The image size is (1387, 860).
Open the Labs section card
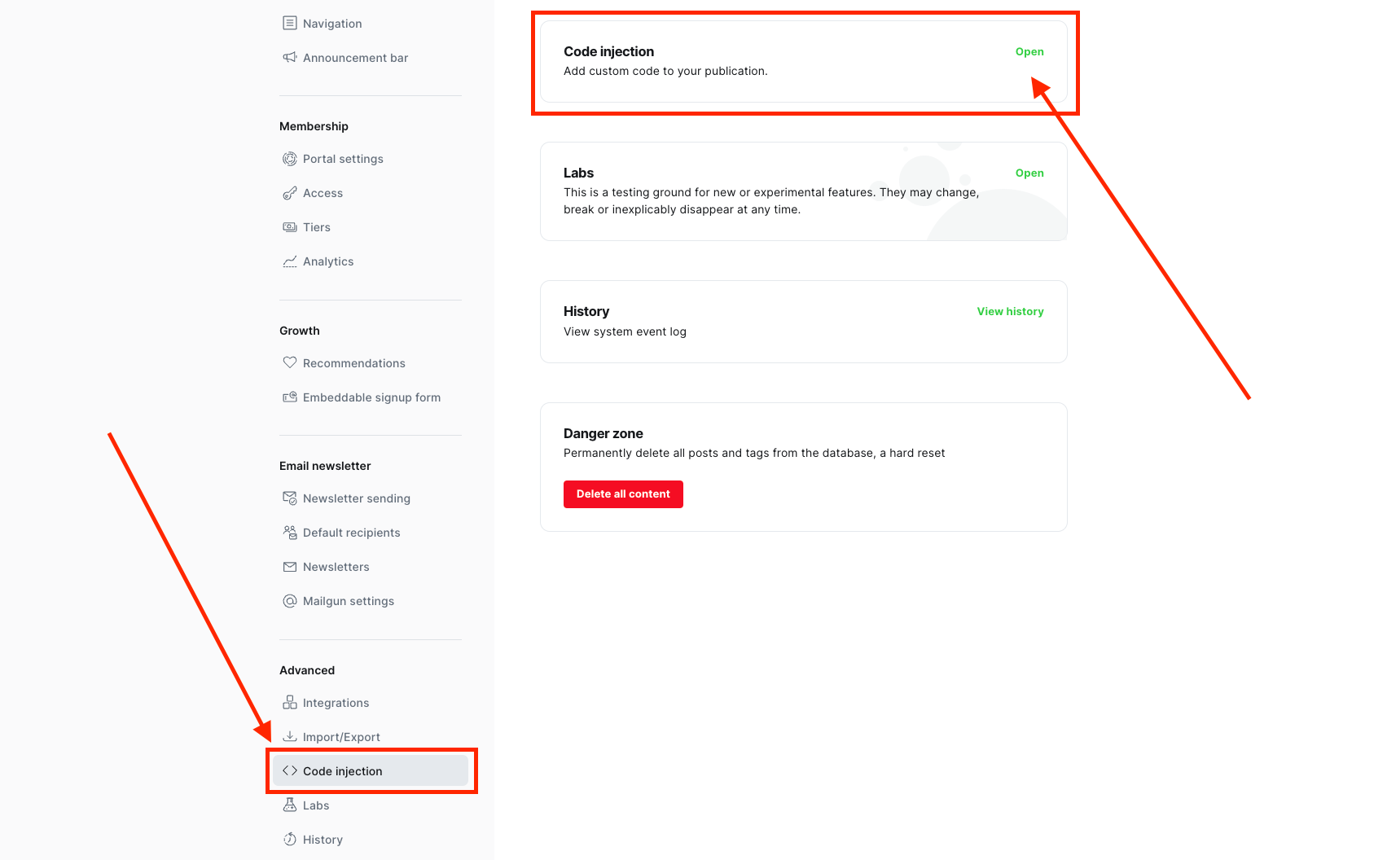1029,173
